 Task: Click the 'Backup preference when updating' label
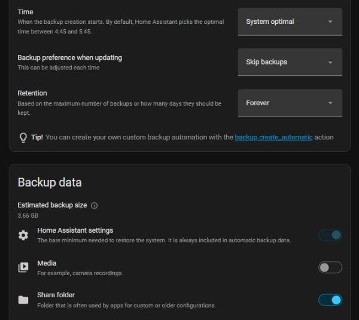pos(70,57)
